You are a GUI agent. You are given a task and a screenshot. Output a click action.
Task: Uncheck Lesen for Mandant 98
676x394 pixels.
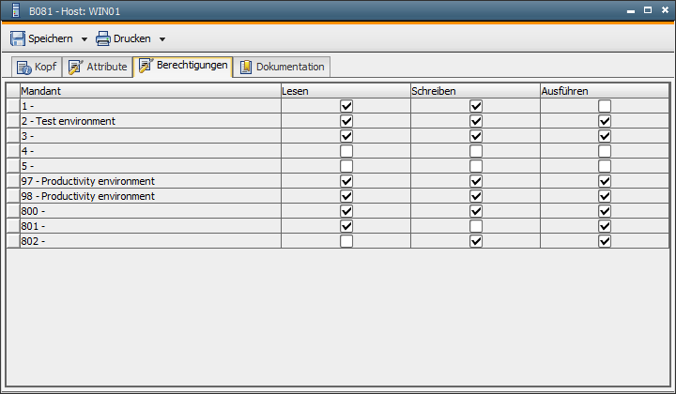point(346,196)
